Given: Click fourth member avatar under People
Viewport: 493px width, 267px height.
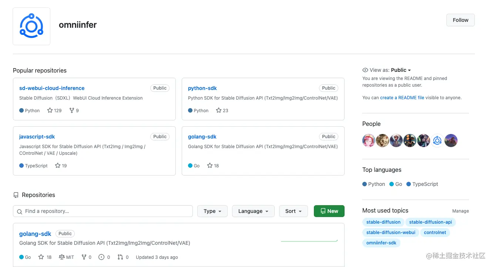Looking at the screenshot, I should (x=410, y=141).
